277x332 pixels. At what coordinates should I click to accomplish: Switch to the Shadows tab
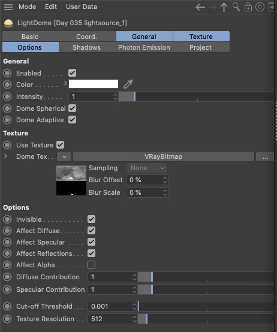coord(86,47)
